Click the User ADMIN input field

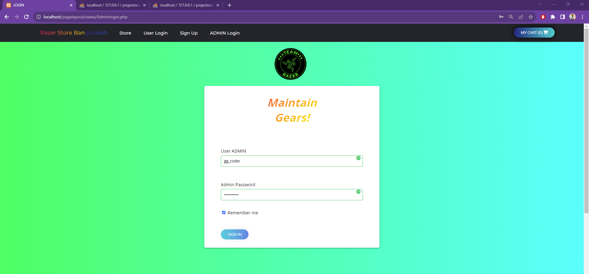pyautogui.click(x=292, y=161)
